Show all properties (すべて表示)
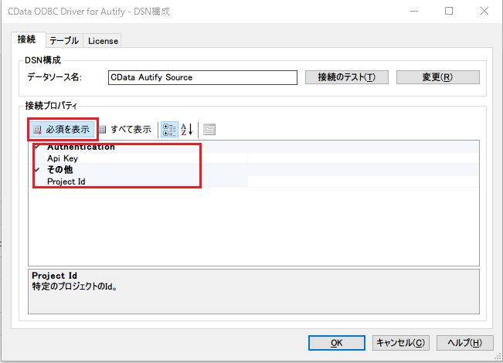The image size is (503, 363). click(x=126, y=130)
